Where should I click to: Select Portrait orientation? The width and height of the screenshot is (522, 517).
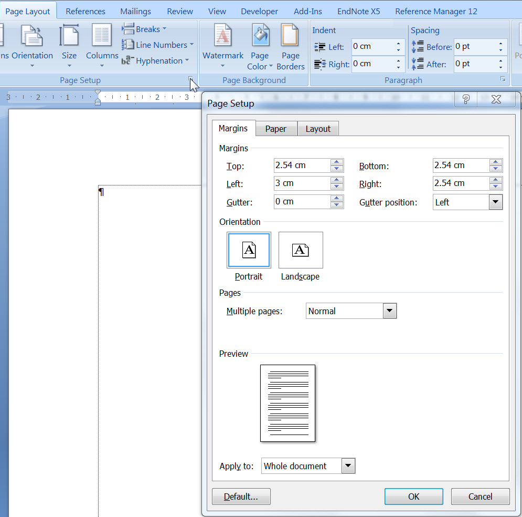[x=249, y=250]
